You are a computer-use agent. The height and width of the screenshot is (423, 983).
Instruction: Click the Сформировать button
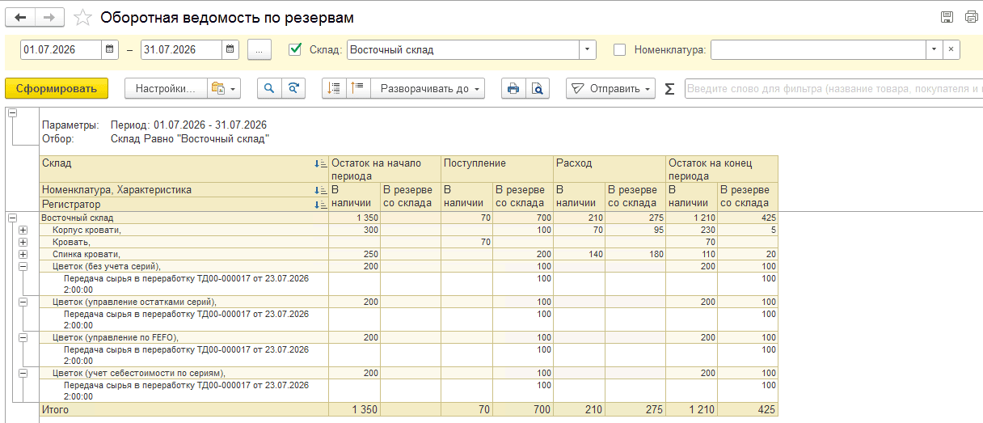pyautogui.click(x=57, y=89)
